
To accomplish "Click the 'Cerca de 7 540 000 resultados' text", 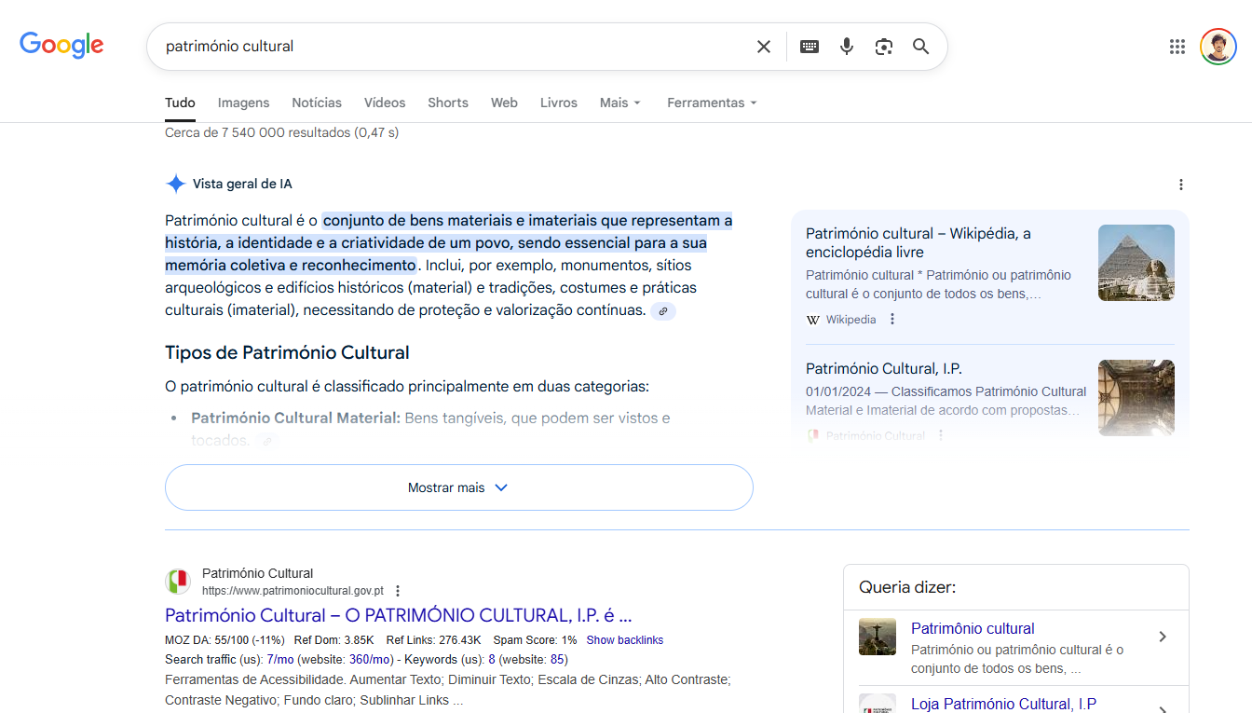I will point(281,132).
